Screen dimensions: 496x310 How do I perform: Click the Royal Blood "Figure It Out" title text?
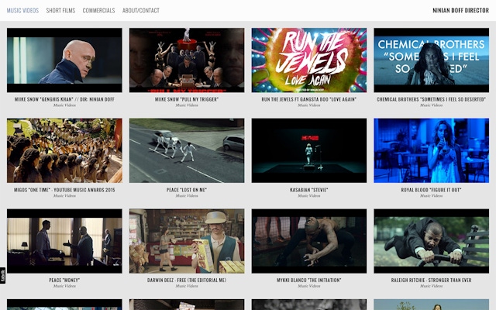(x=431, y=190)
